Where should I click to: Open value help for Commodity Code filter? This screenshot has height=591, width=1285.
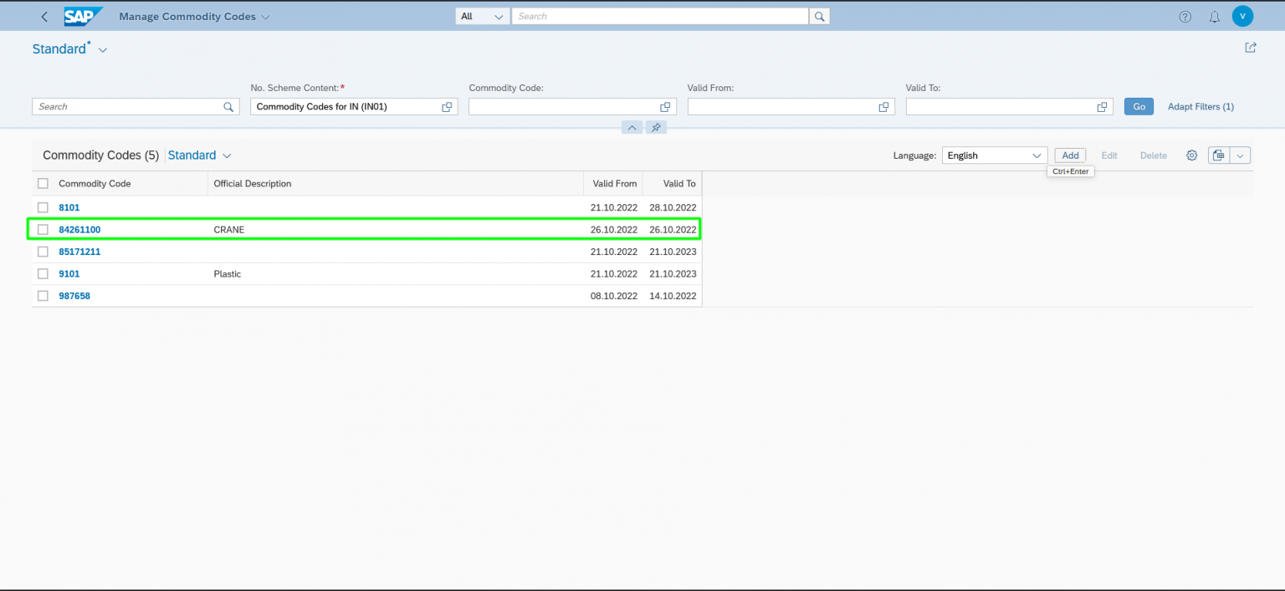(x=665, y=106)
